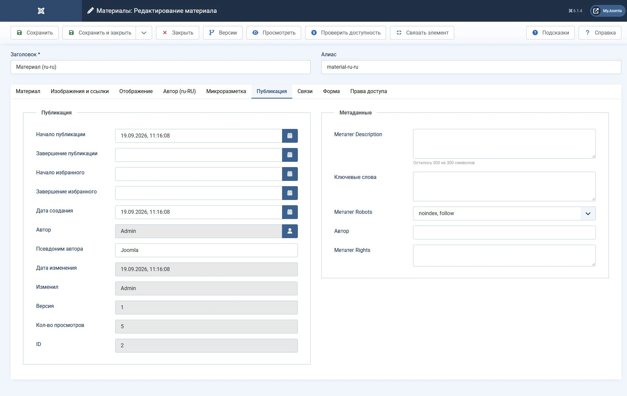
Task: Click the Начало публикации date field
Action: (x=198, y=136)
